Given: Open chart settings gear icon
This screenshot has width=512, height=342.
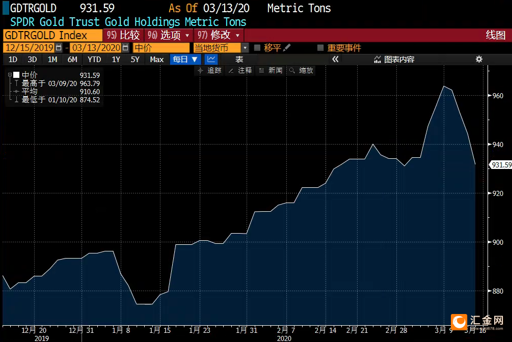Looking at the screenshot, I should (x=478, y=60).
